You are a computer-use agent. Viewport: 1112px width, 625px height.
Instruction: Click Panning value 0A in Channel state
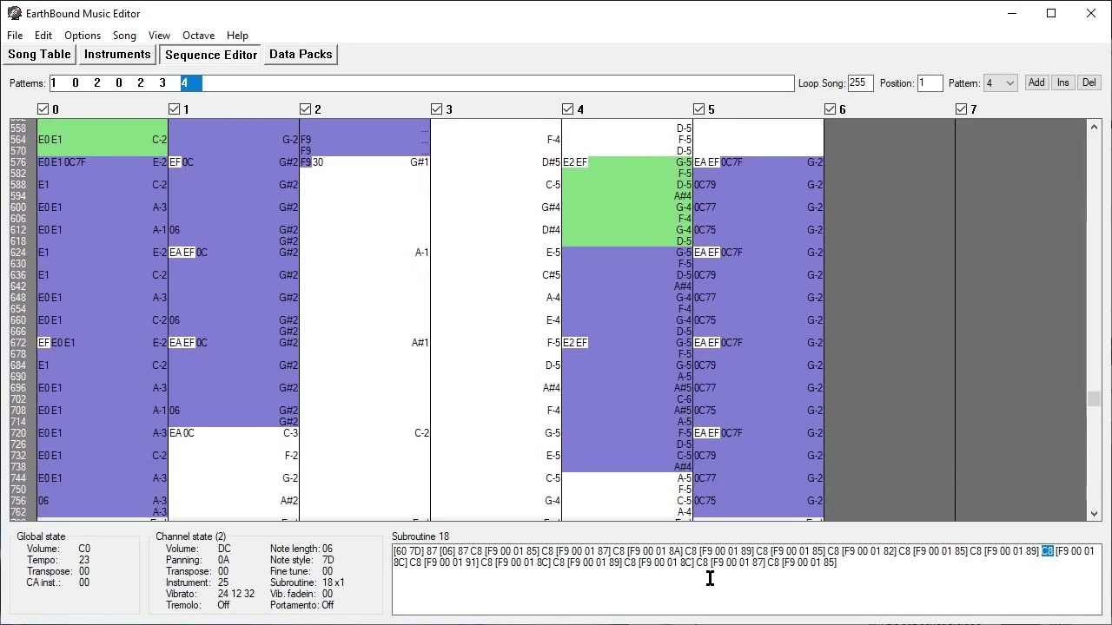[223, 560]
